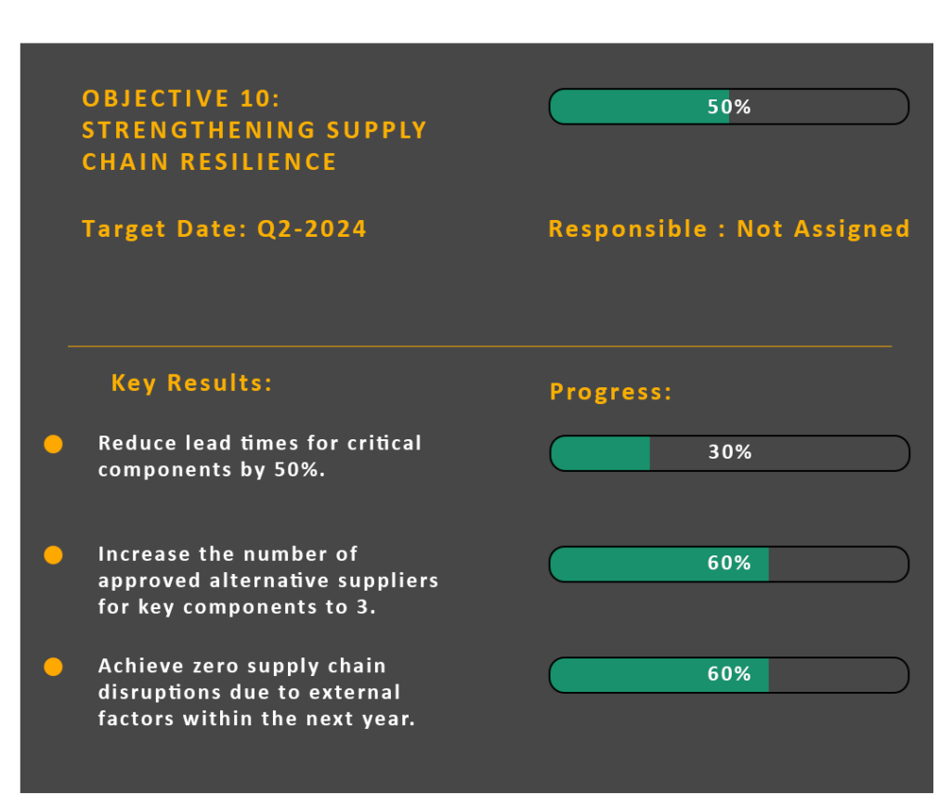The height and width of the screenshot is (794, 951).
Task: Select the orange bullet next to Increase the number
Action: 54,555
